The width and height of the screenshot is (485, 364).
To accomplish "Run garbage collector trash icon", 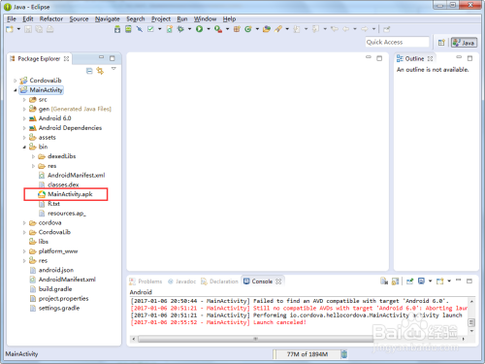I will [x=344, y=354].
